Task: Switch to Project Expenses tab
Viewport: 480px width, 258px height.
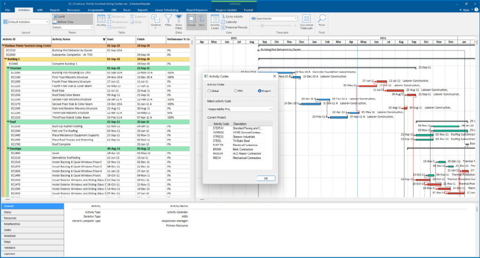Action: 197,10
